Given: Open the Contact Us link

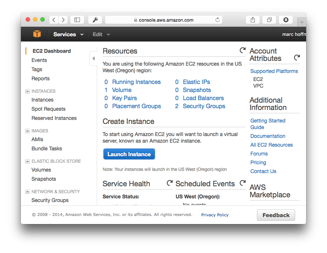Looking at the screenshot, I should tap(263, 171).
